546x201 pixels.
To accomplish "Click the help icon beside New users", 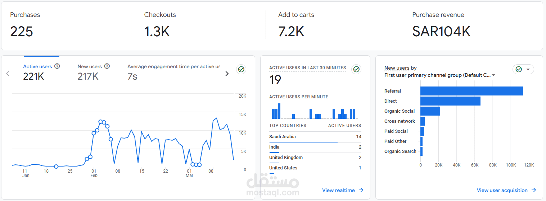I will coord(107,66).
